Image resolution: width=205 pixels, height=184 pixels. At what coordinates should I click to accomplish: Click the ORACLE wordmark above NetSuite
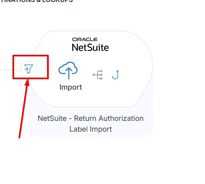point(85,39)
